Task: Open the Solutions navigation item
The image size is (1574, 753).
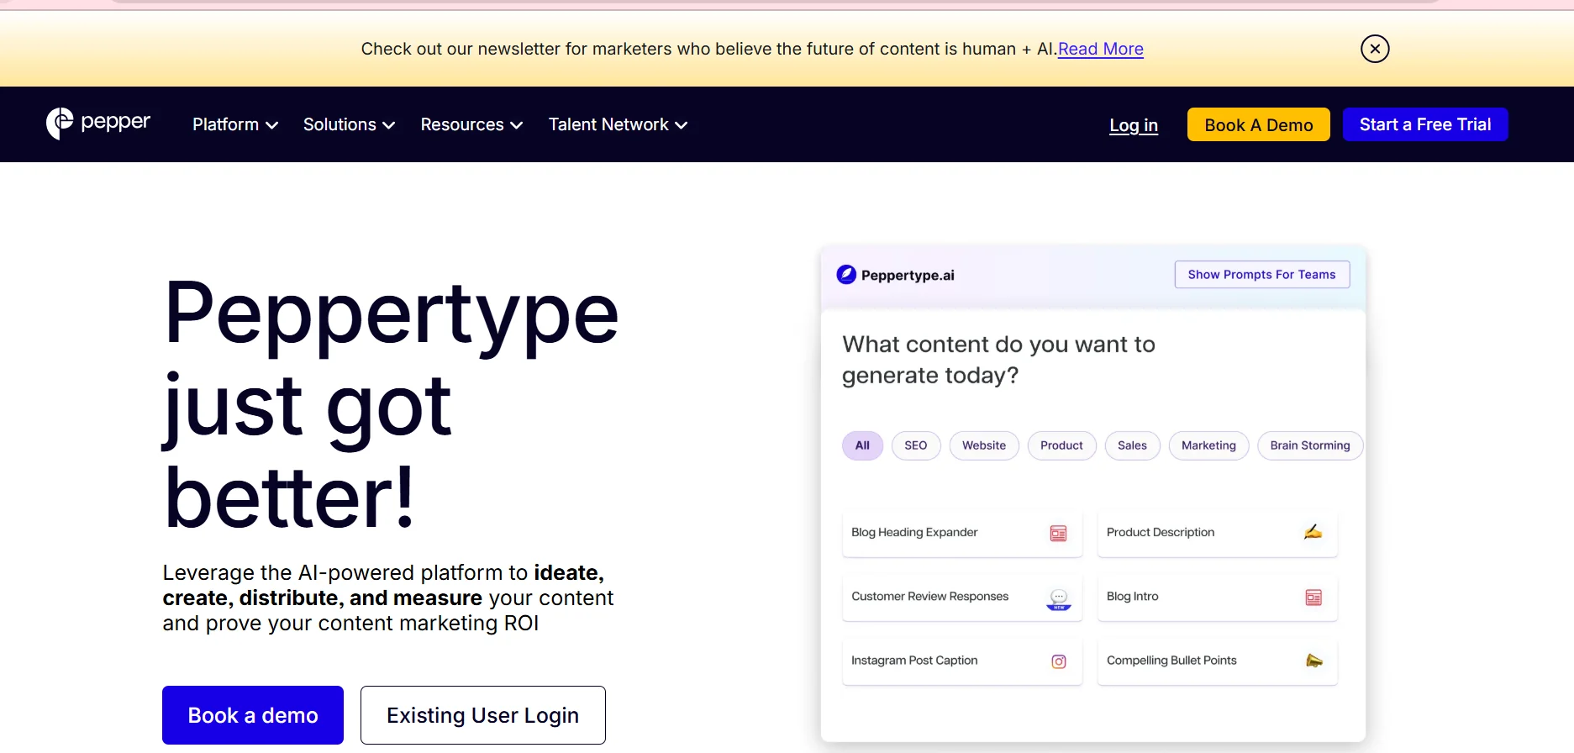Action: point(349,124)
